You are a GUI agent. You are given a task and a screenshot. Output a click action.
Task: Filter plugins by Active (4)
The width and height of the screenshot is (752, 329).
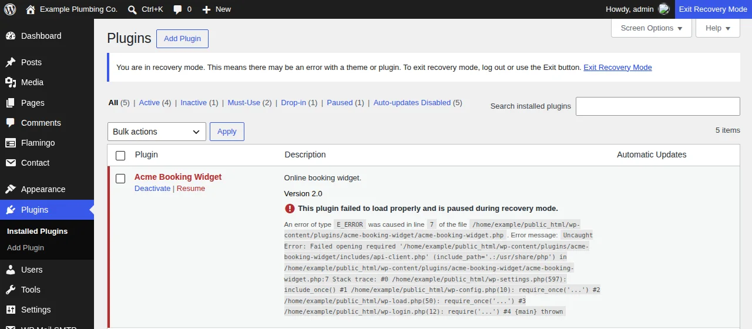click(155, 103)
